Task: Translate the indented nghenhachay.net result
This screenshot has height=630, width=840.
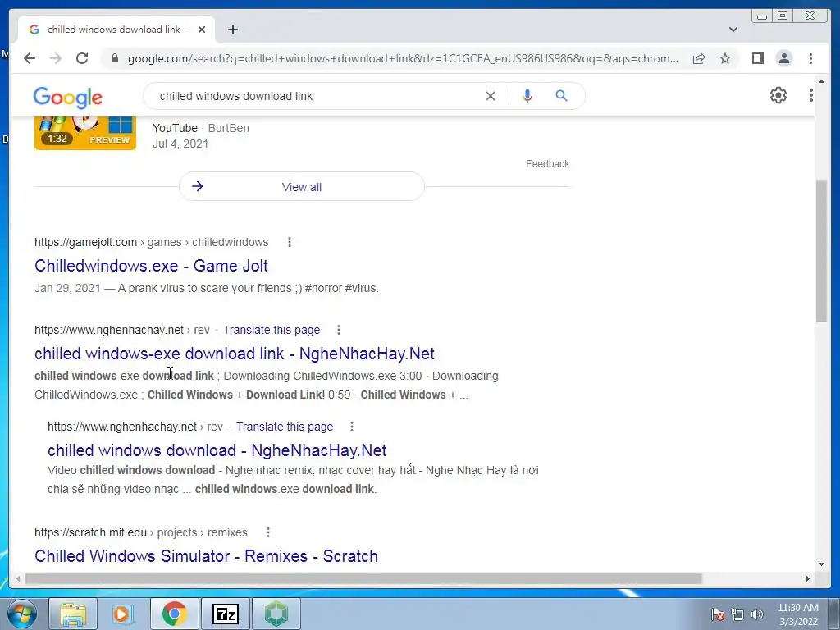Action: point(285,427)
